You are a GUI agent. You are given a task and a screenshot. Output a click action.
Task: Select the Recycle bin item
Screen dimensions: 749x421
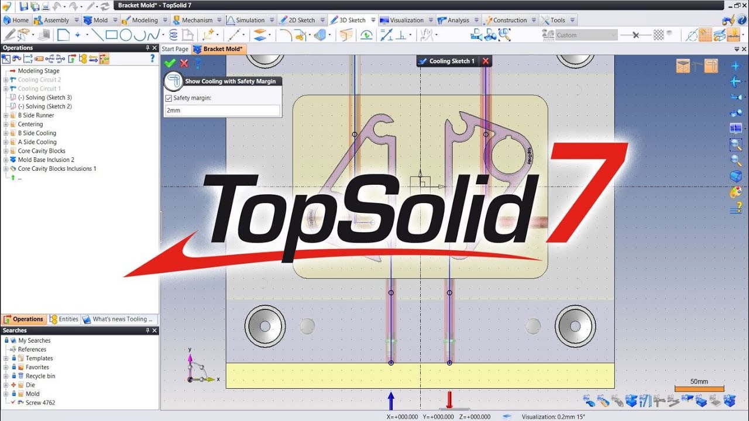click(x=40, y=376)
